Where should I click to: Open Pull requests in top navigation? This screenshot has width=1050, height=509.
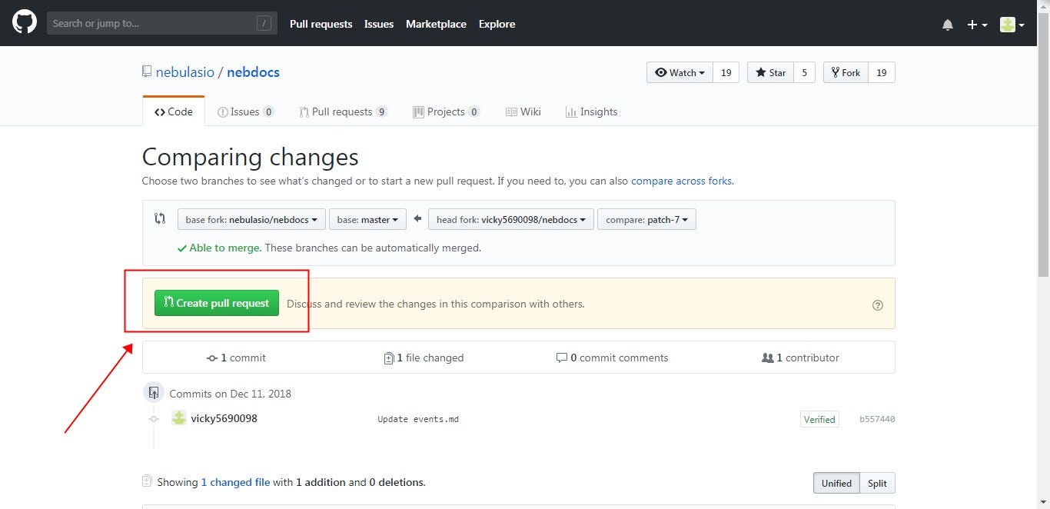(x=321, y=24)
